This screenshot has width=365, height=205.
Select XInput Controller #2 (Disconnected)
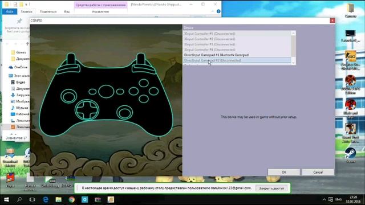[x=237, y=39]
